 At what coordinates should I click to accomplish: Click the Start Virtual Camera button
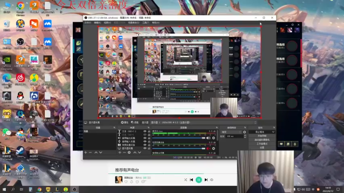click(262, 140)
